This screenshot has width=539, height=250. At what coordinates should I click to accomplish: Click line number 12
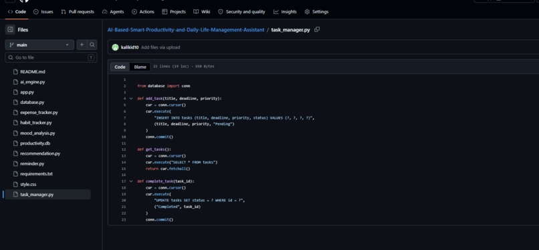coord(124,149)
